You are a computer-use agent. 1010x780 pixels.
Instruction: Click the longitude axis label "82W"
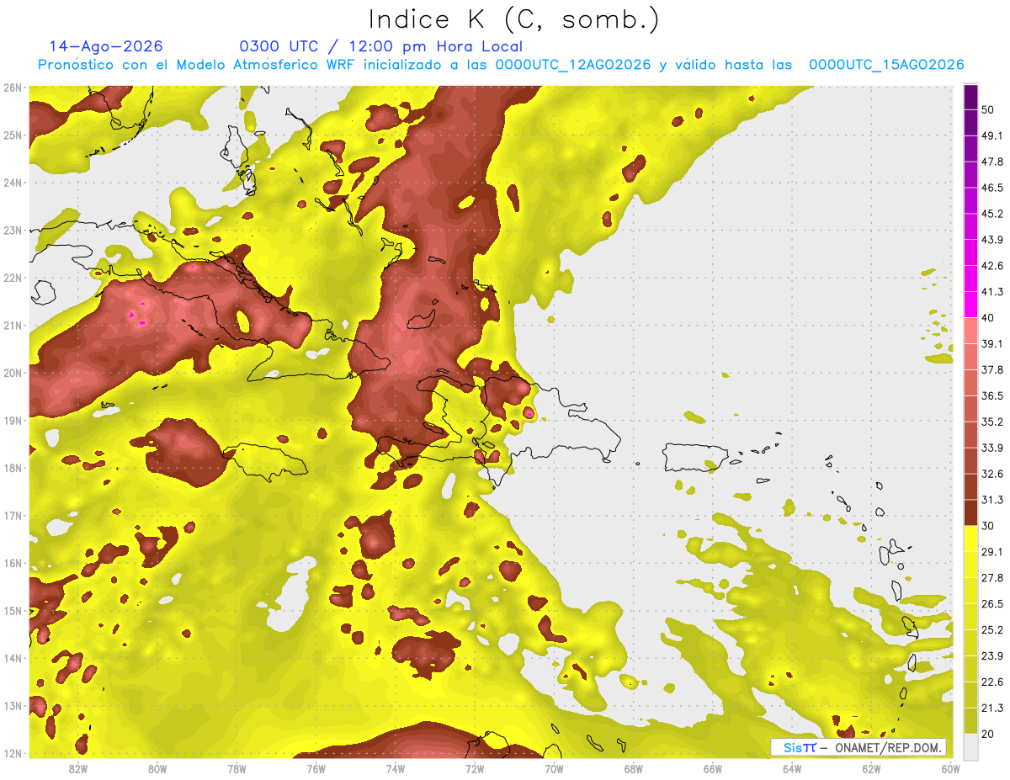(77, 769)
